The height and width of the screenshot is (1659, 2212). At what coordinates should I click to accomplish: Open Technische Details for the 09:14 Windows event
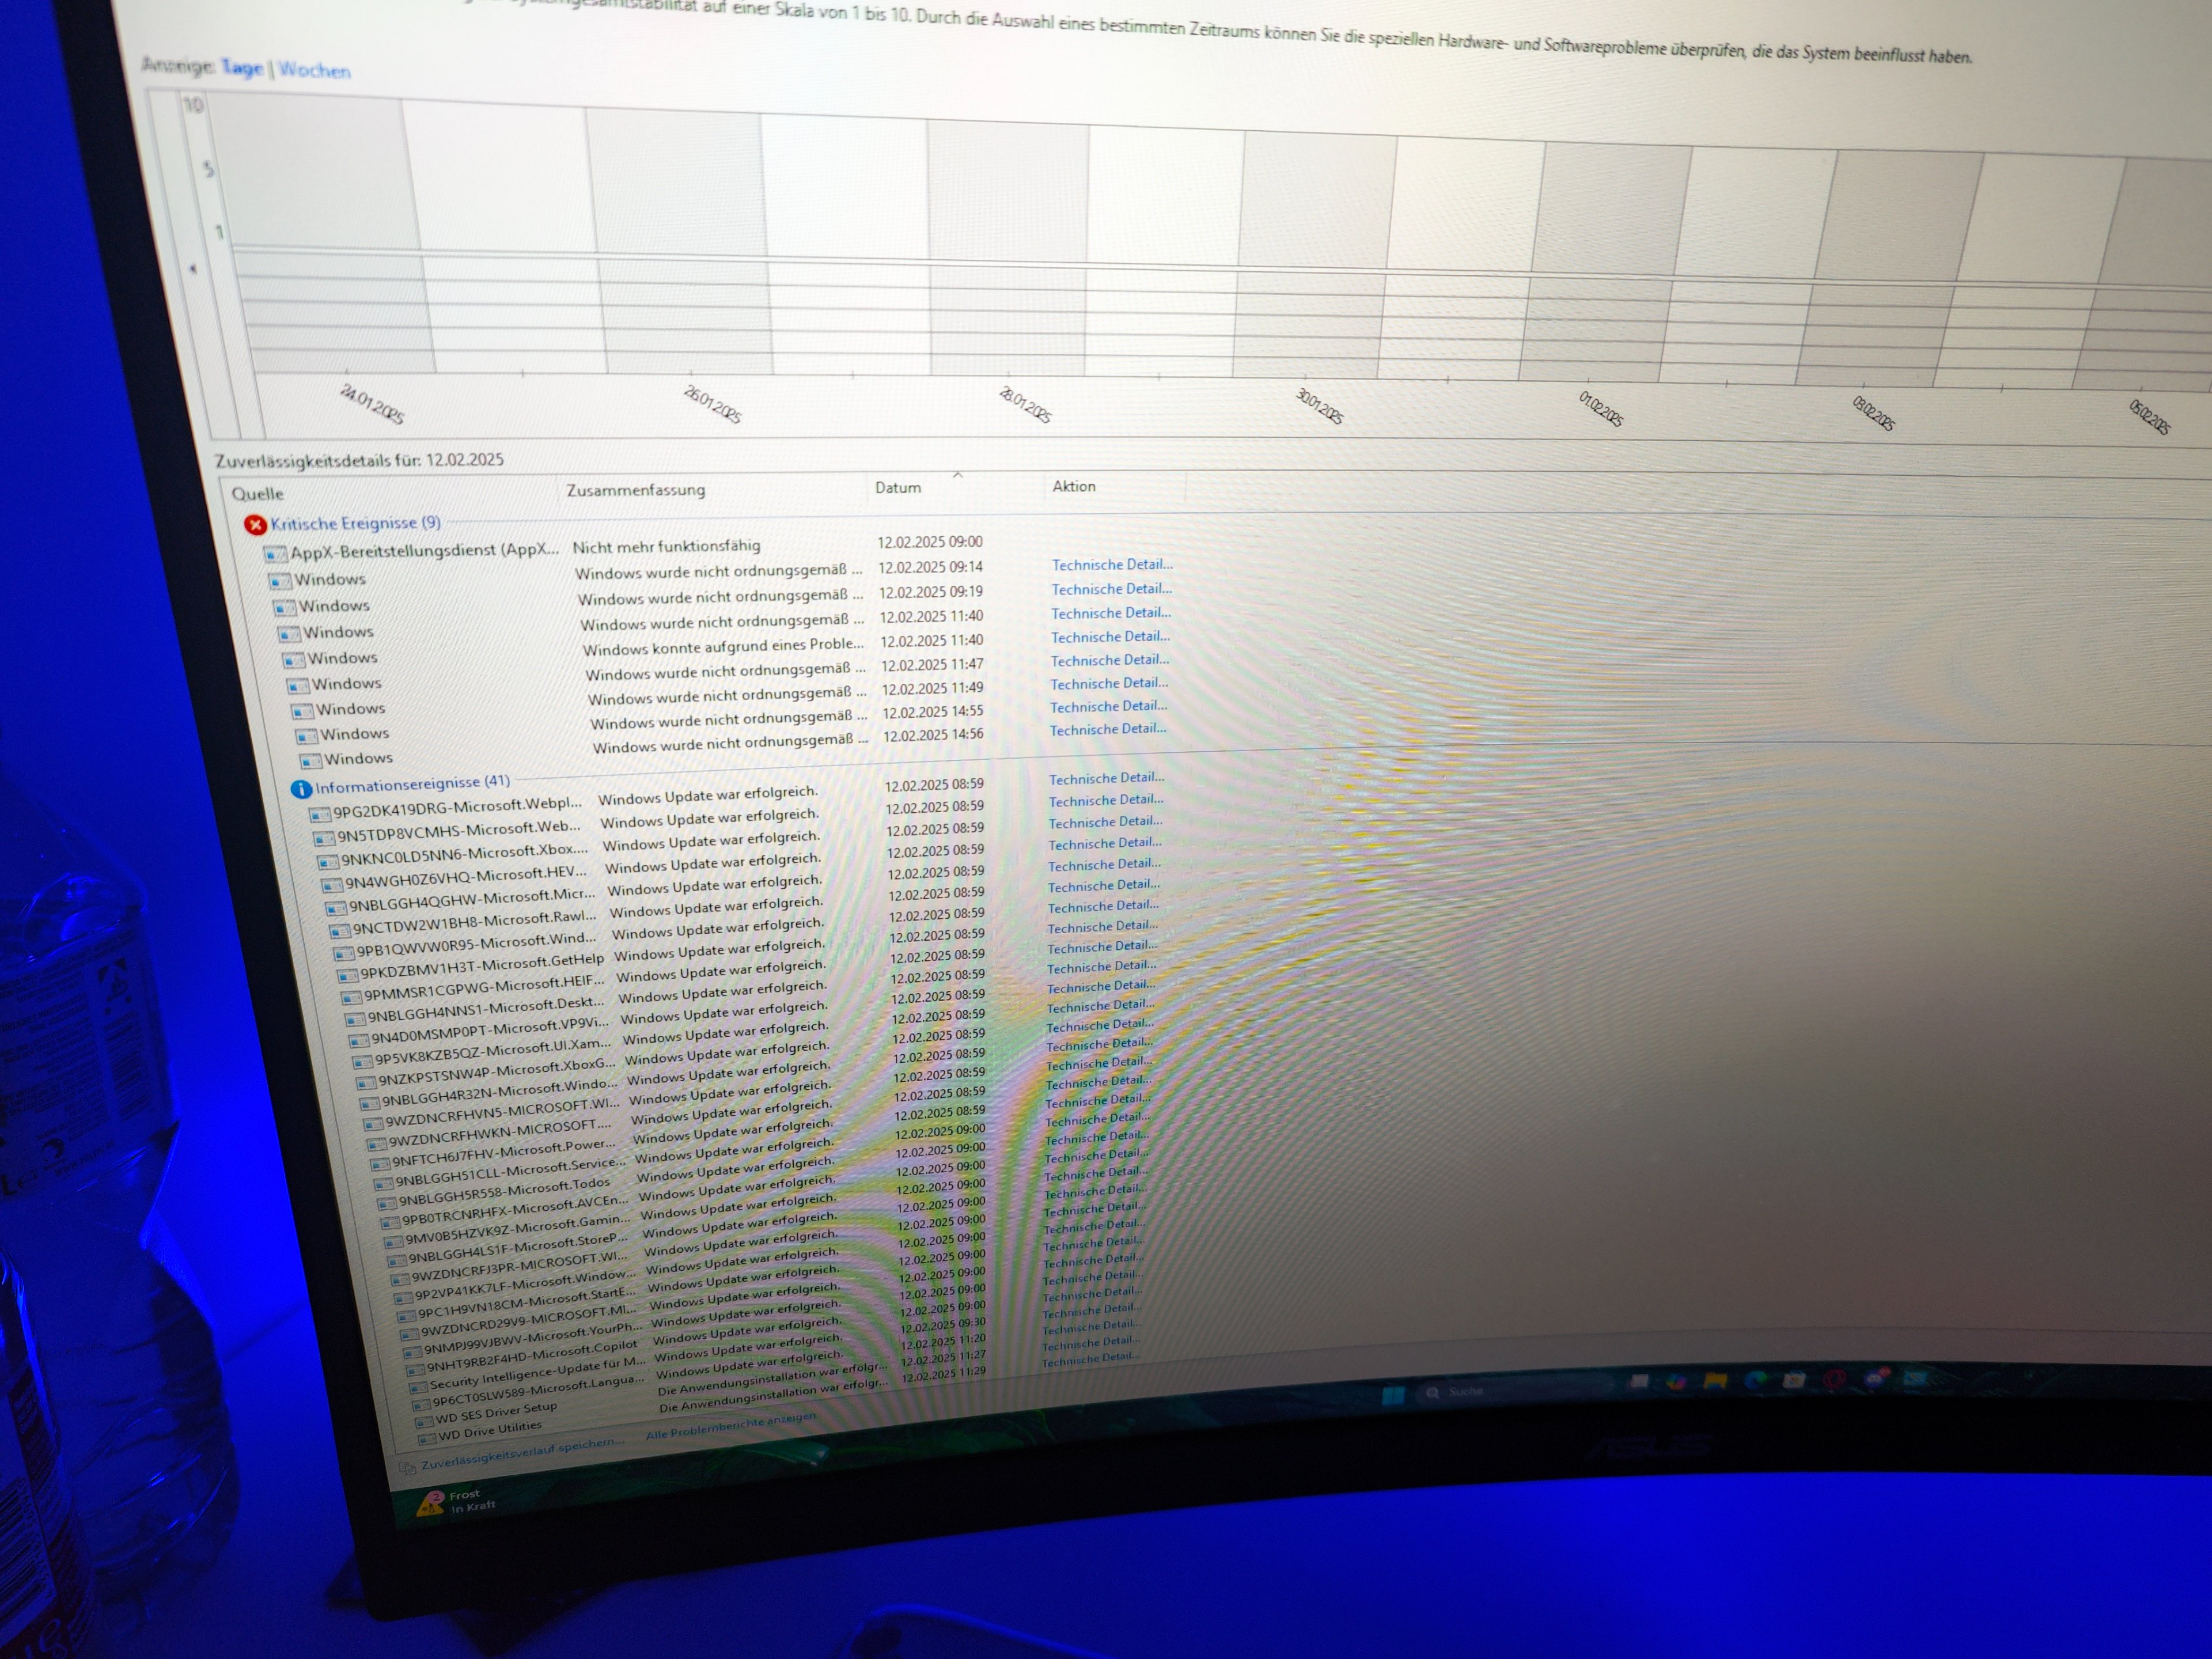point(1112,565)
